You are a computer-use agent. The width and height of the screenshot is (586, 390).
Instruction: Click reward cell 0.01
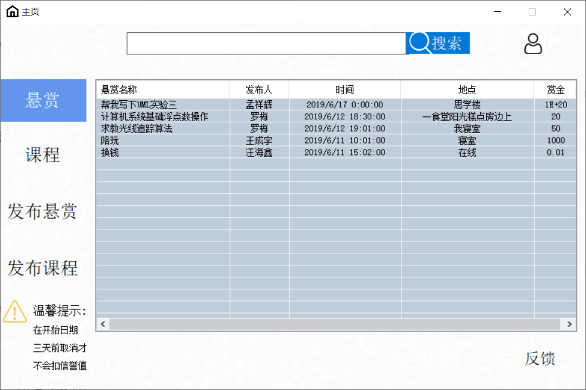pyautogui.click(x=556, y=153)
